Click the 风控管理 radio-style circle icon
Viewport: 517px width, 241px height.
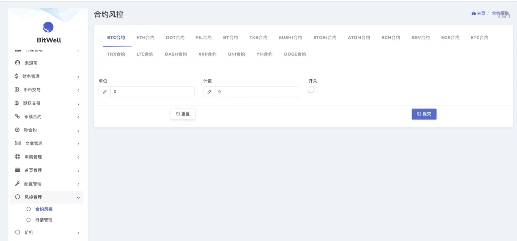(x=17, y=196)
